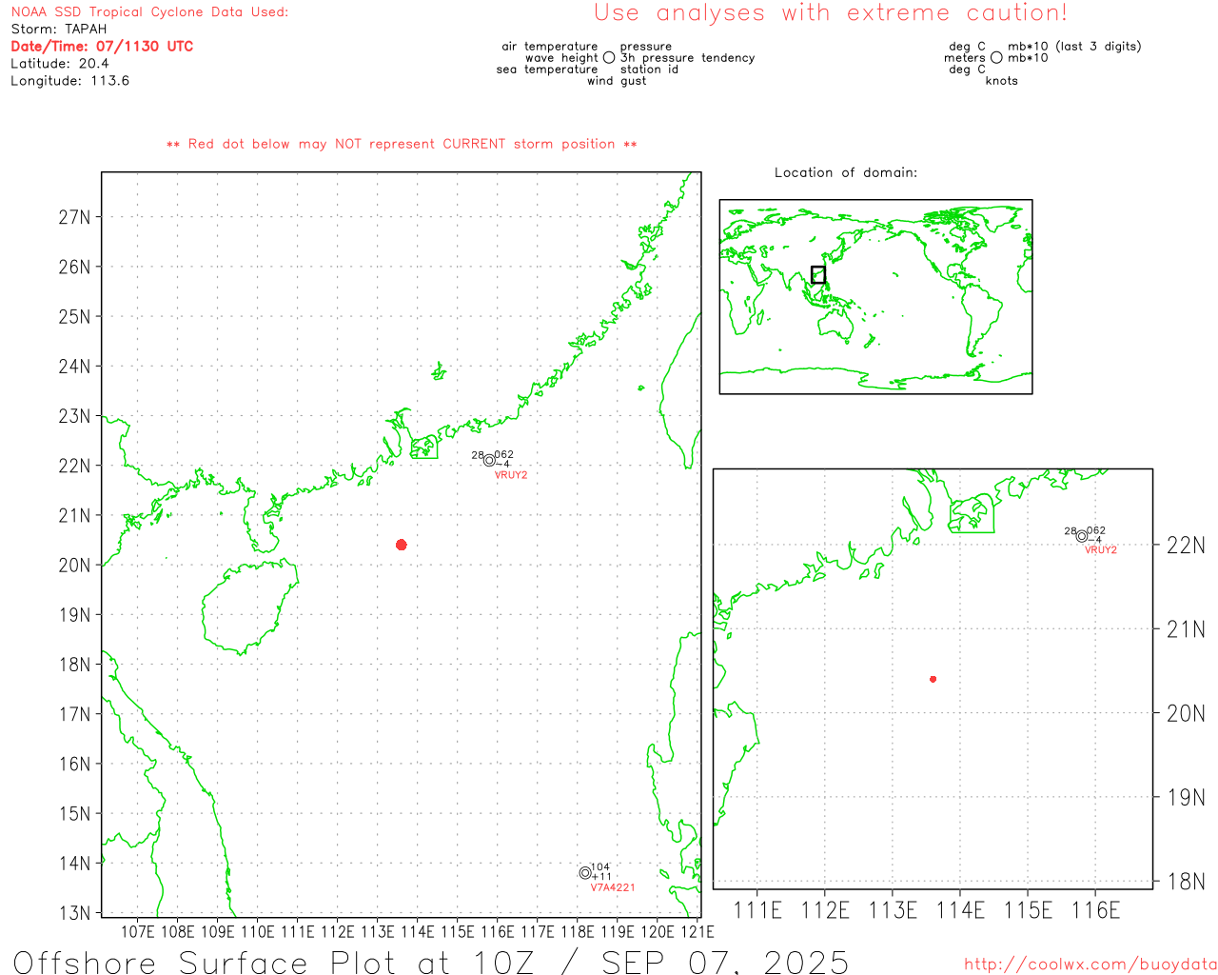Click the red storm dot on the main map
The height and width of the screenshot is (975, 1218).
coord(402,545)
